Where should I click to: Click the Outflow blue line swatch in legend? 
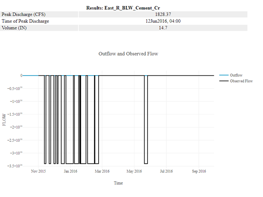coord(224,75)
